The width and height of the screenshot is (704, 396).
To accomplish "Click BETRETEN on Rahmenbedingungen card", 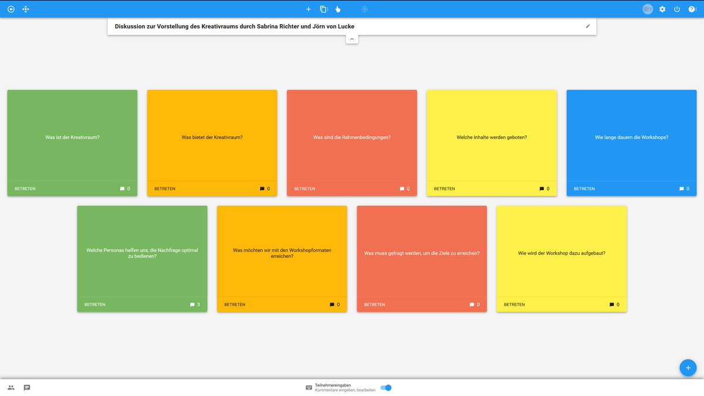I will click(x=304, y=189).
